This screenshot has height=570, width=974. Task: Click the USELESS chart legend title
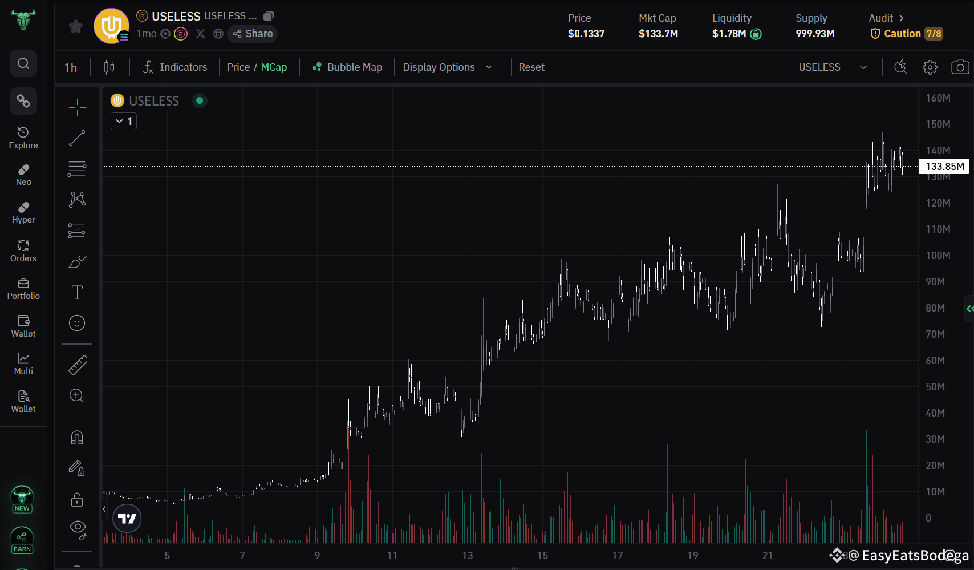(x=154, y=101)
